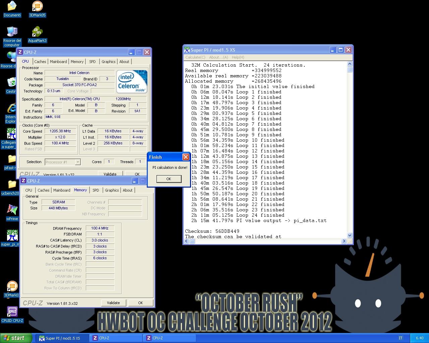Open the Collegamento a super_pi shortcut
This screenshot has height=343, width=429.
coord(9,138)
